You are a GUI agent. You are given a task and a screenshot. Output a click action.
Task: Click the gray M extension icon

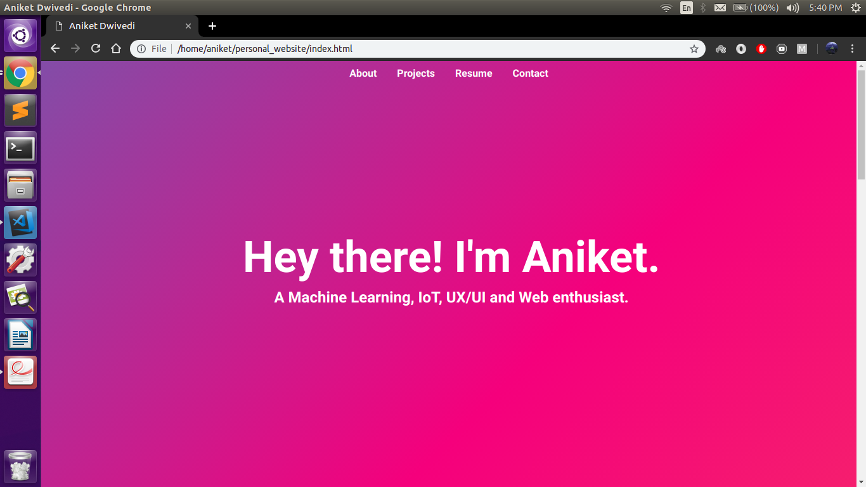pos(802,49)
